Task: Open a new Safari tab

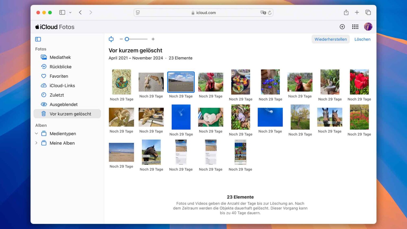Action: (x=357, y=12)
